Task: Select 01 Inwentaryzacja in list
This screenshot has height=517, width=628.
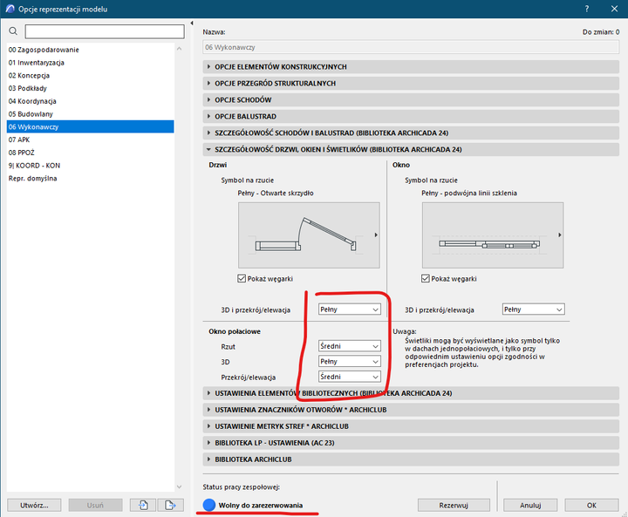Action: coord(90,63)
